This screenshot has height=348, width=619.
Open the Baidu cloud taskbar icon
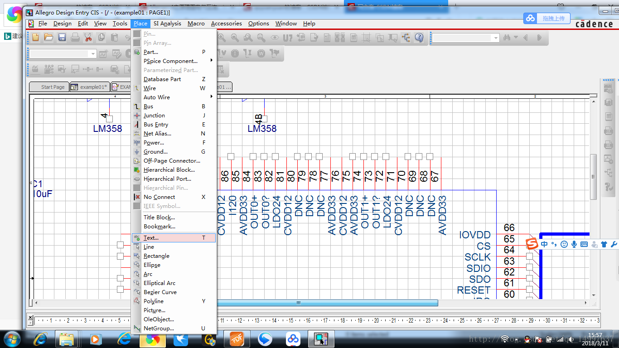294,339
